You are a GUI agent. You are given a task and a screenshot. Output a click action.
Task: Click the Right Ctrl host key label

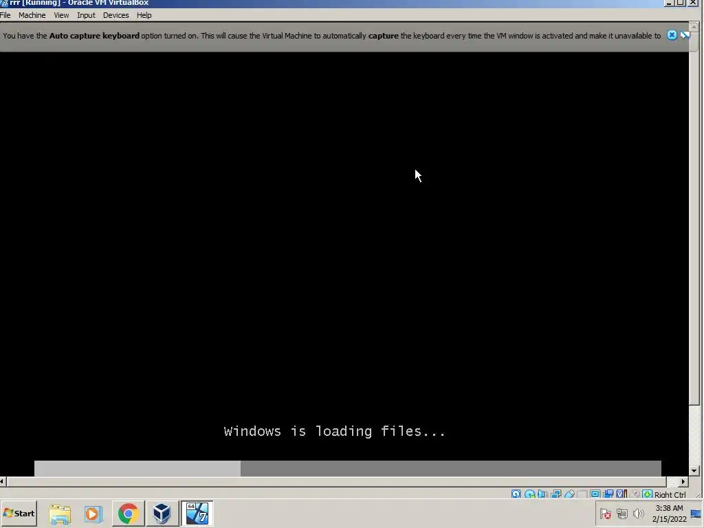coord(670,494)
